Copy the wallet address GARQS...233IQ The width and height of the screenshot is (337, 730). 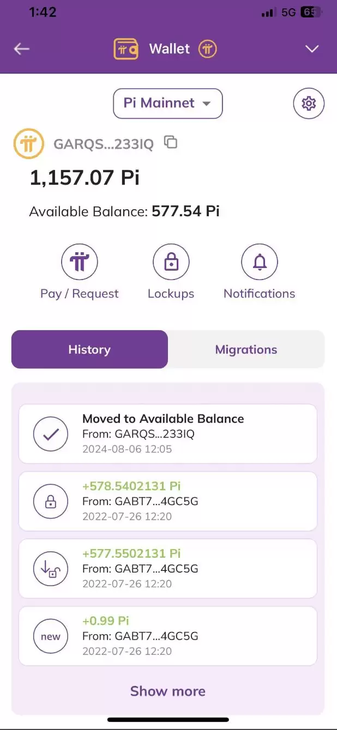click(171, 142)
